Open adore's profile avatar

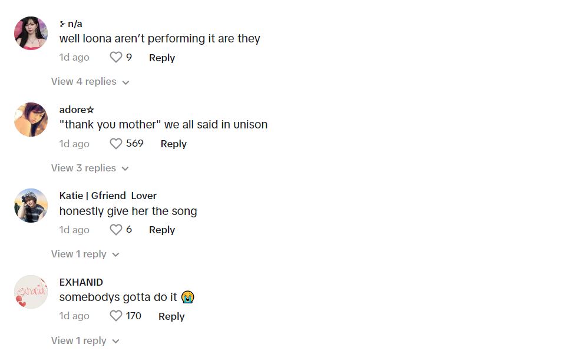click(x=31, y=120)
